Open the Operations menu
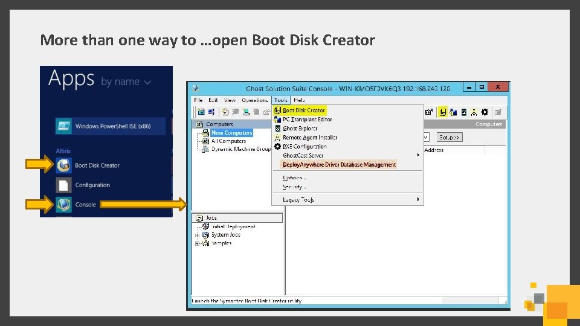 pyautogui.click(x=255, y=100)
